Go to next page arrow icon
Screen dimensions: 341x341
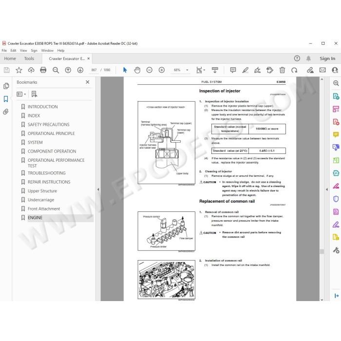[80, 70]
